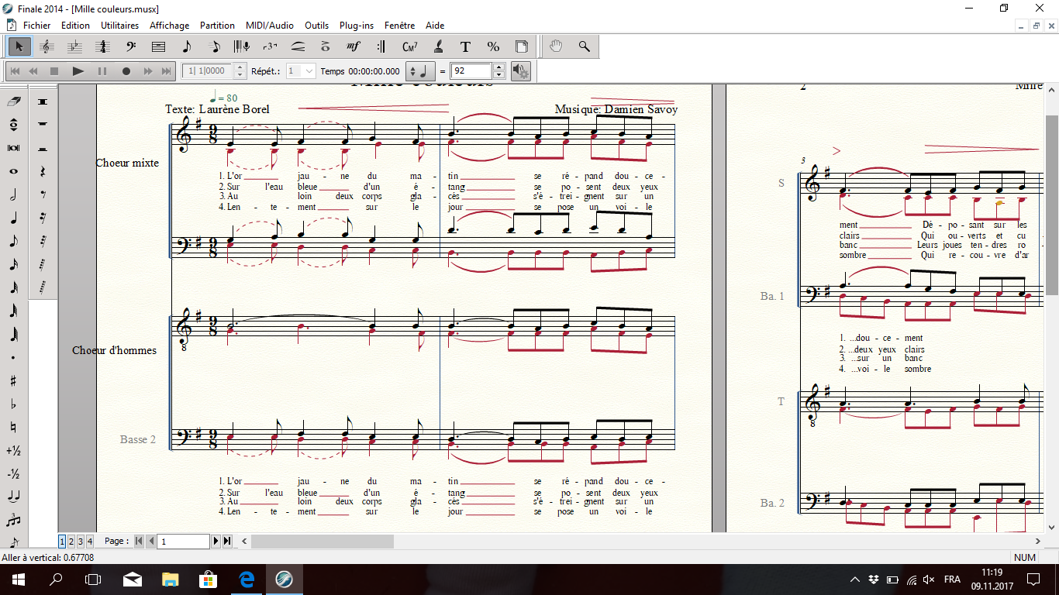Pick the Text tool (T)
Viewport: 1059px width, 595px height.
(465, 46)
